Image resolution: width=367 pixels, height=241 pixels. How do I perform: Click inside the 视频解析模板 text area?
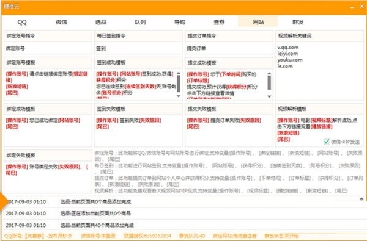click(319, 131)
